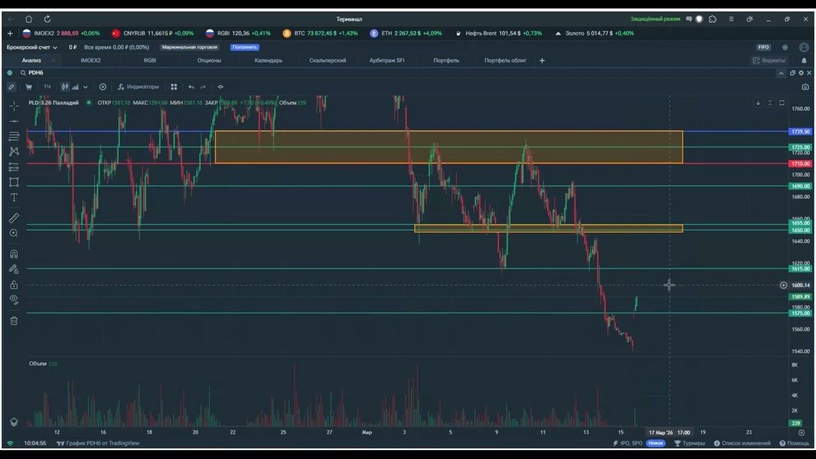Screen dimensions: 816x459
Task: Toggle the snowflake theme icon
Action: pyautogui.click(x=785, y=47)
